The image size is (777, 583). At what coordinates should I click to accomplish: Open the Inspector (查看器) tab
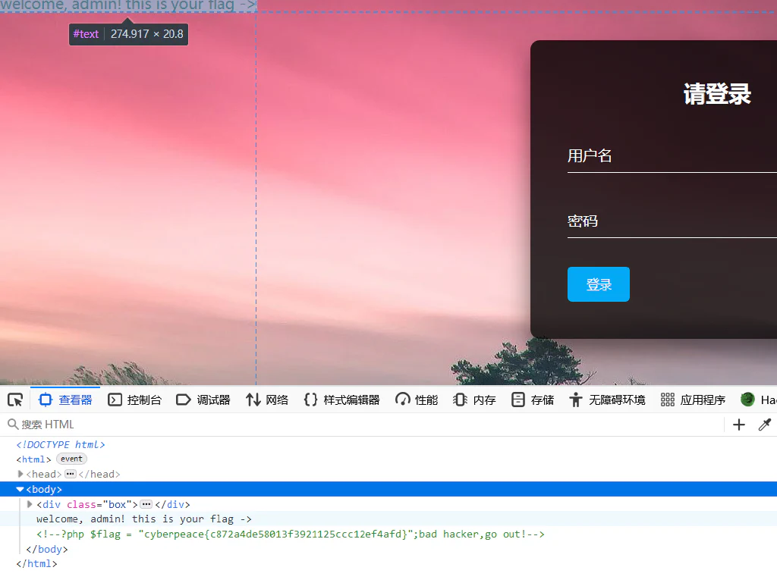pos(65,400)
